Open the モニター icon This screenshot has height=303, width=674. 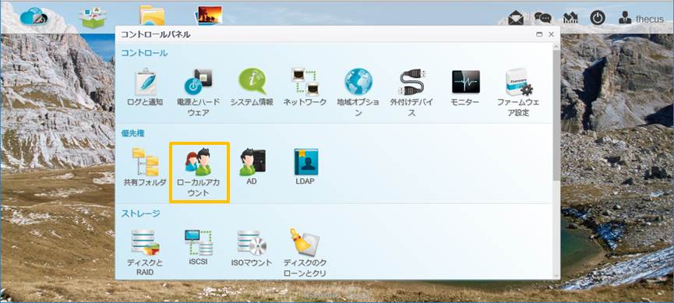point(465,82)
